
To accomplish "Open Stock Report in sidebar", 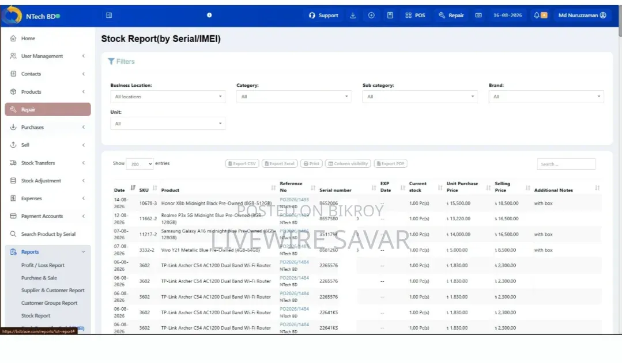I will point(36,315).
